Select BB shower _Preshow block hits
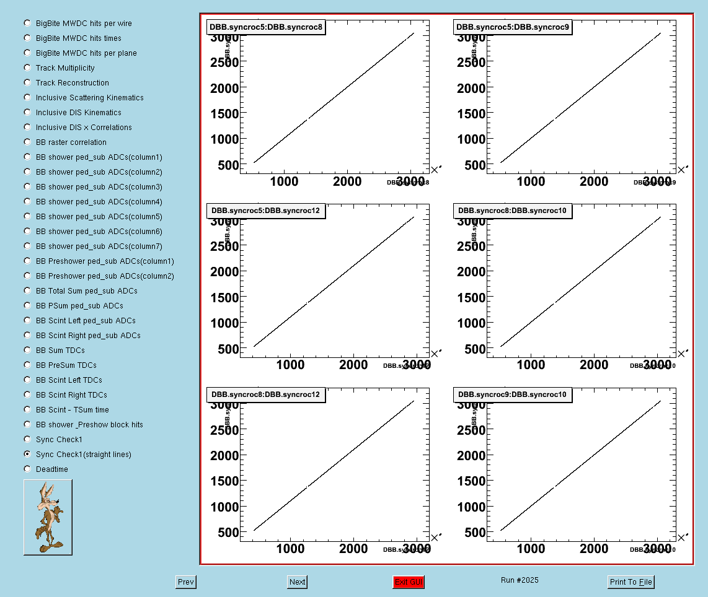This screenshot has width=708, height=597. tap(27, 425)
